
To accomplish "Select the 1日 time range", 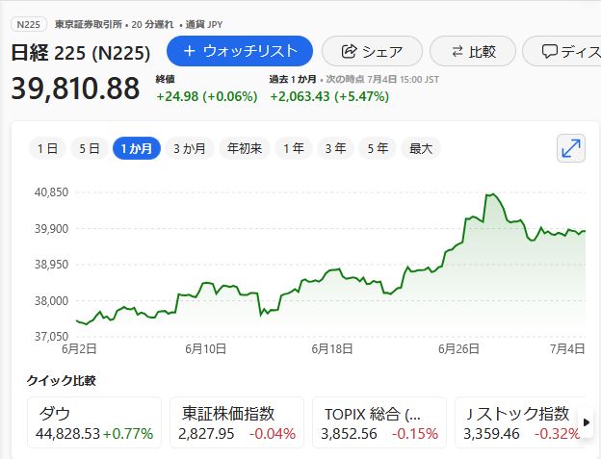I will pos(47,148).
